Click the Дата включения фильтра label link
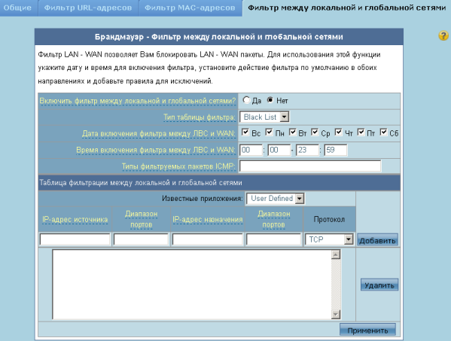Image resolution: width=451 pixels, height=341 pixels. click(x=158, y=134)
